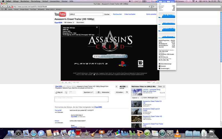222x139 pixels.
Task: Expand the video description with its arrow
Action: click(x=116, y=86)
